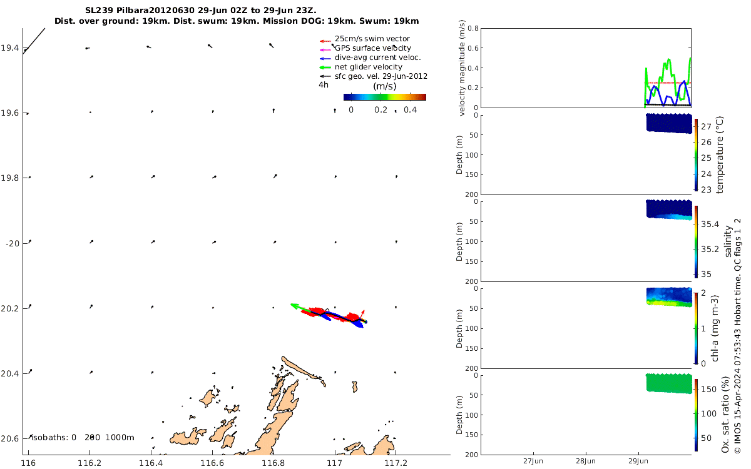Click the 'Isobaths: 0 200 1000m' label
This screenshot has width=751, height=469.
coord(83,437)
